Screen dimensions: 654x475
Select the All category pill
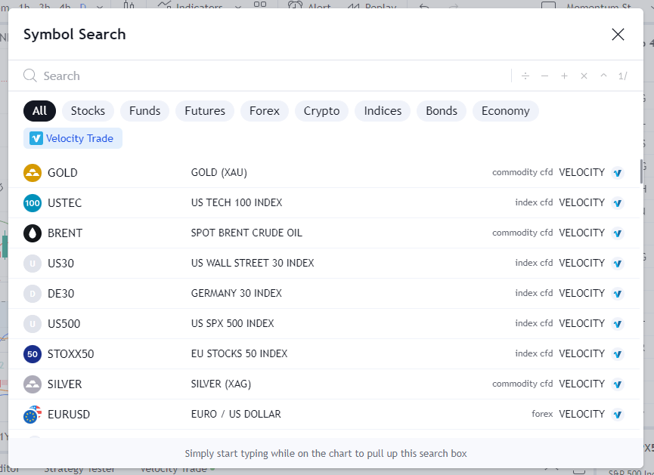click(x=39, y=111)
